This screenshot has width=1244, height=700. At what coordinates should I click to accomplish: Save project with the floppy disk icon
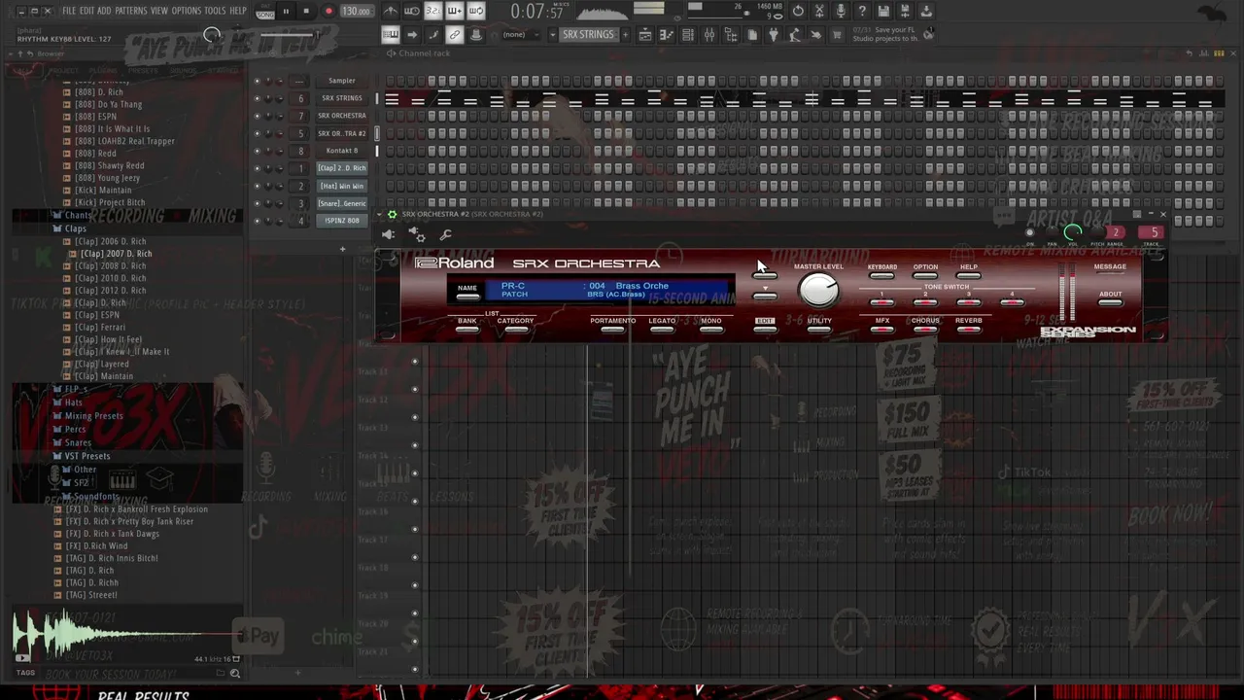click(x=883, y=11)
